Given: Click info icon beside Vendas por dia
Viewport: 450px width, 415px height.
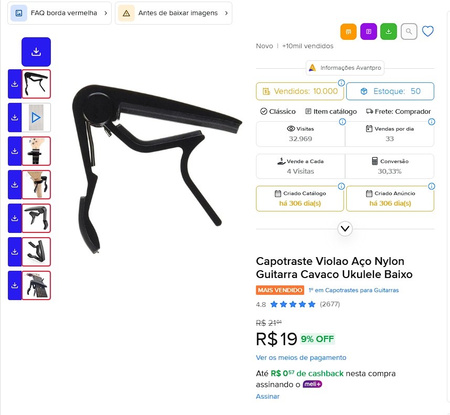Looking at the screenshot, I should pos(431,122).
